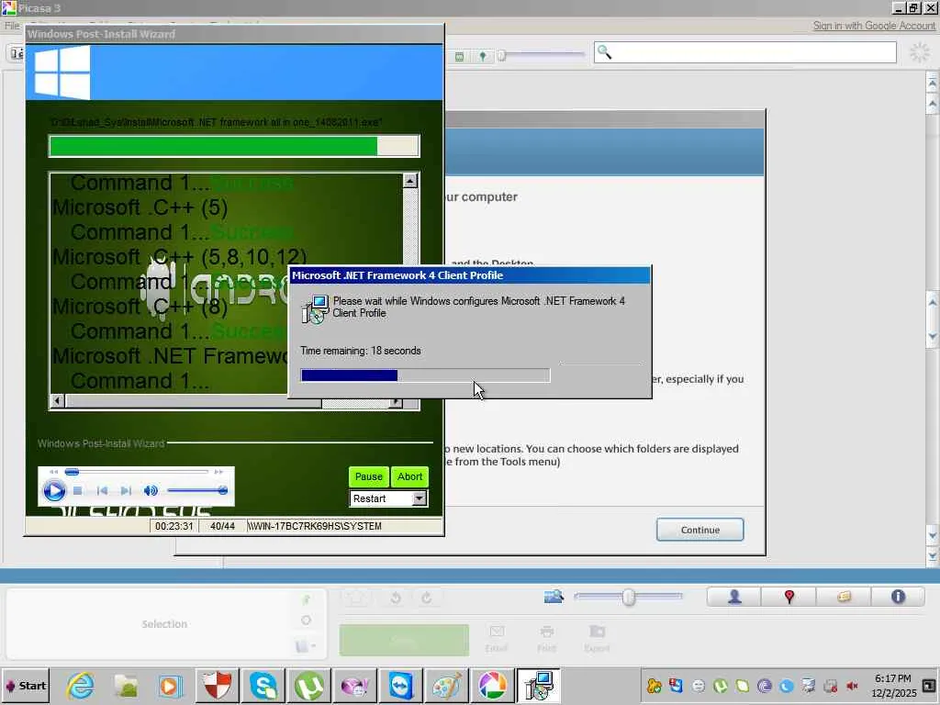Image resolution: width=940 pixels, height=705 pixels.
Task: Open the Tags panel in Picasa
Action: pyautogui.click(x=844, y=597)
